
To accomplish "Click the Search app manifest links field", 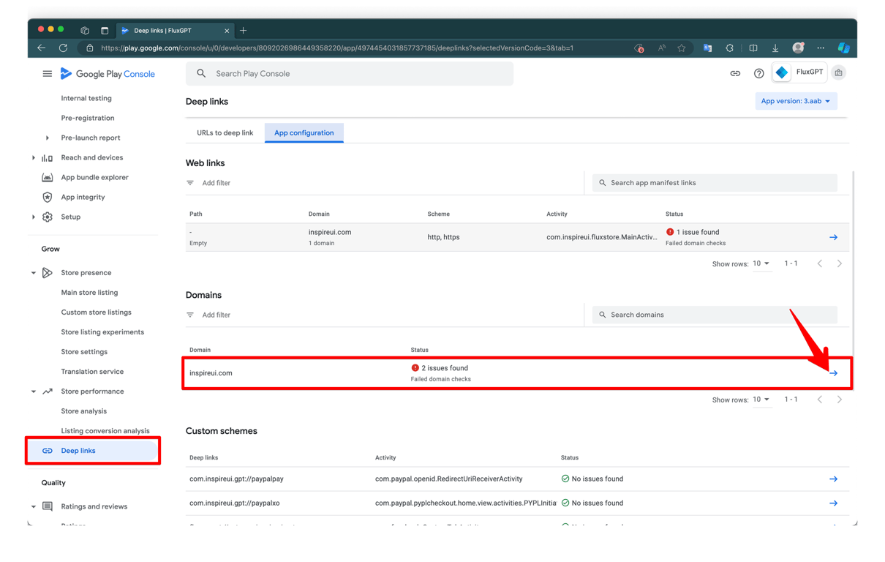I will click(715, 183).
